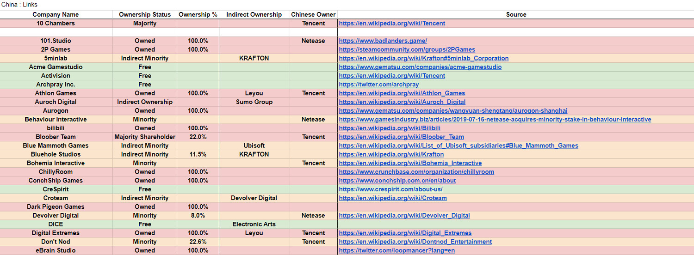The width and height of the screenshot is (694, 255).
Task: Click the Chinese Owner column header
Action: tap(313, 14)
